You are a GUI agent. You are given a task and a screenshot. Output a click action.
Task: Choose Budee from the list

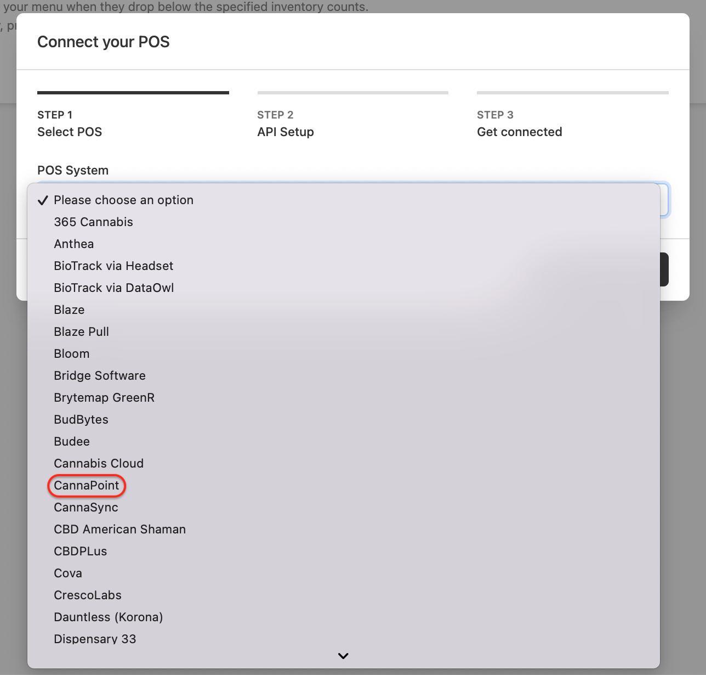(x=343, y=441)
